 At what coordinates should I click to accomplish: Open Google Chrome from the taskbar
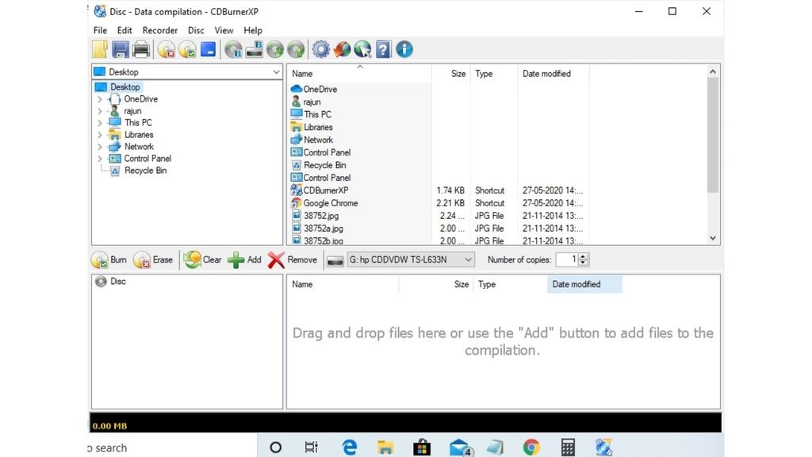coord(530,447)
